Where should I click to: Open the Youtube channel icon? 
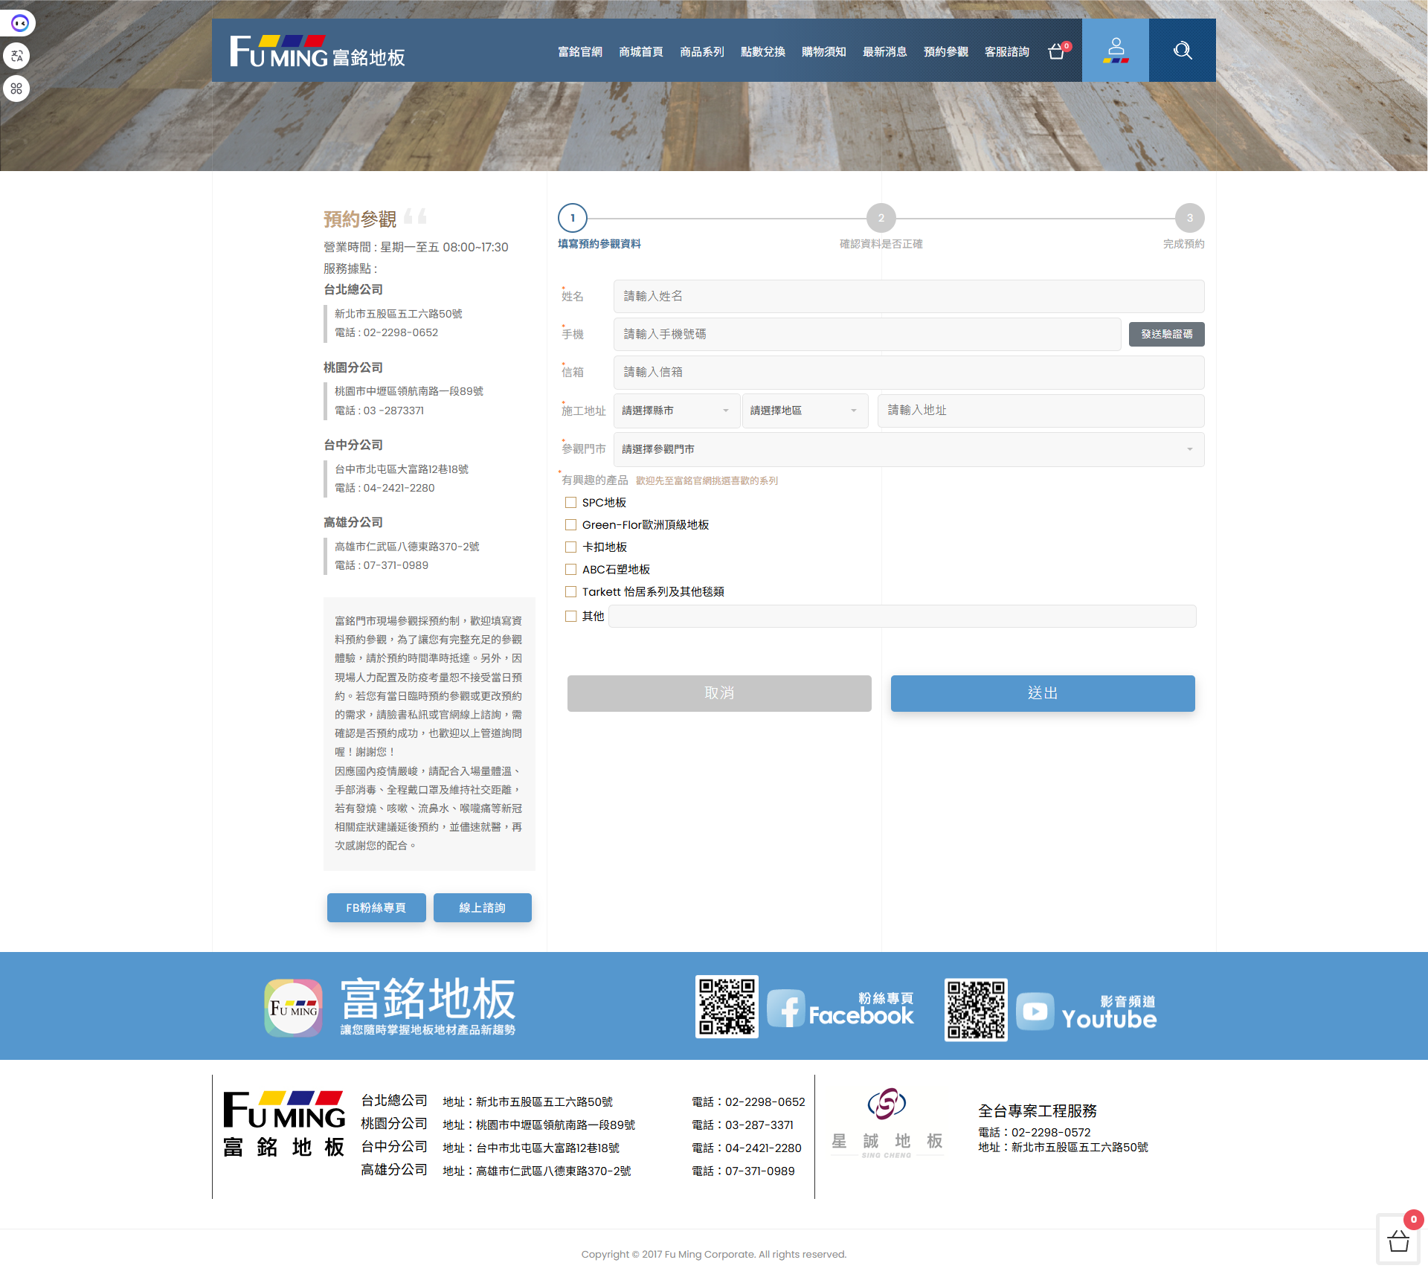1035,1012
